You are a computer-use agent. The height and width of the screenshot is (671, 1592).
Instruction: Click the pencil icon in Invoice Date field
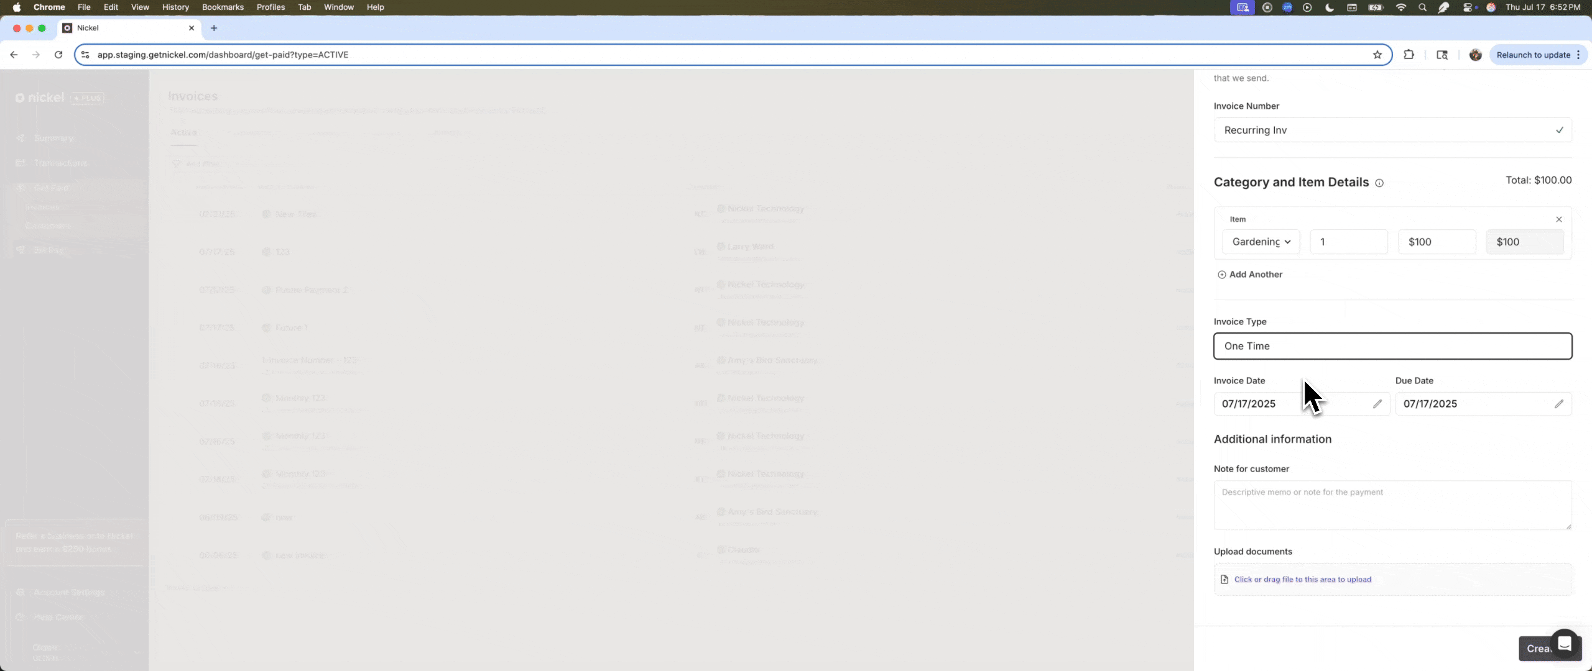click(x=1377, y=404)
